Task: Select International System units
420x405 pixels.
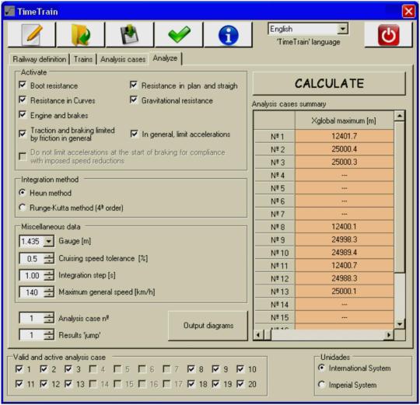Action: coord(321,368)
